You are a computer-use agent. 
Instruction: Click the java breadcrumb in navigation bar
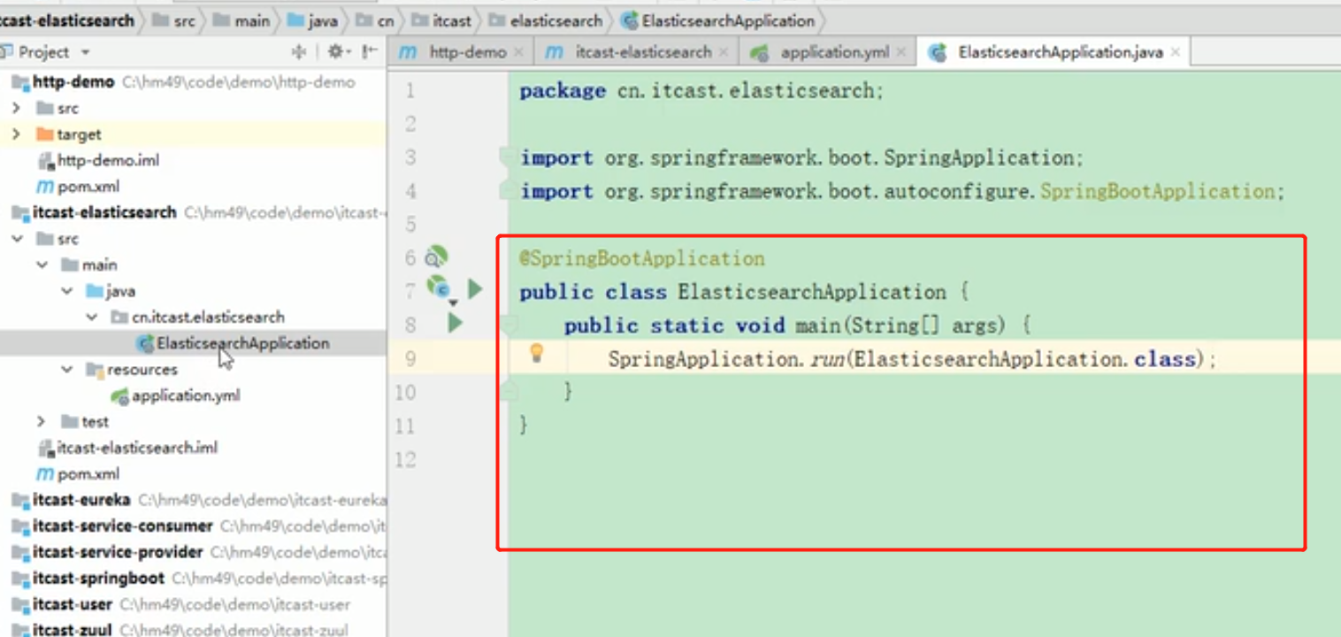click(x=313, y=20)
